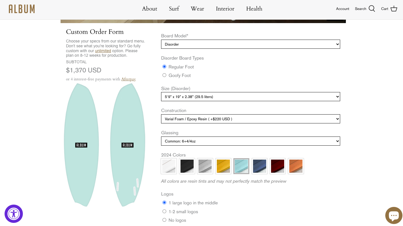403x226 pixels.
Task: Open the Board Model dropdown
Action: 250,44
